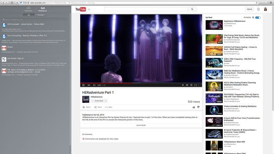274x154 pixels.
Task: Open 432 hz DNA Healing/Chakra Cleansing video
Action: point(240,84)
